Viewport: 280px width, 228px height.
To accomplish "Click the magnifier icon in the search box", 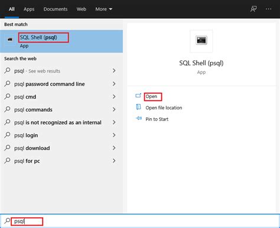I will pyautogui.click(x=7, y=221).
